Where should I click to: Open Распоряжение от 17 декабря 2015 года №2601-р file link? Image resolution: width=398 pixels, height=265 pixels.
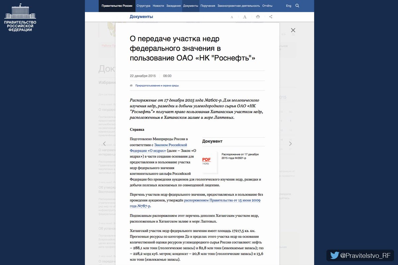click(240, 156)
